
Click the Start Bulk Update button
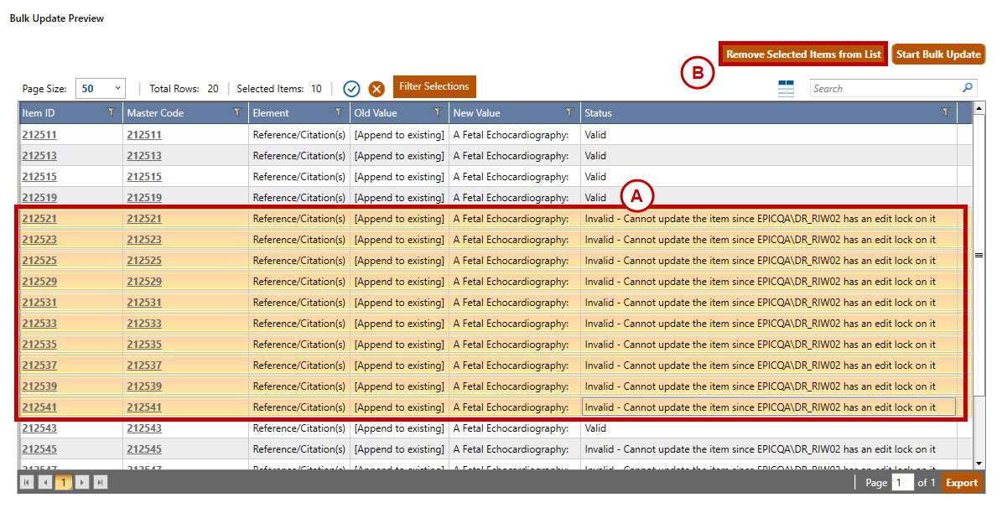(938, 54)
